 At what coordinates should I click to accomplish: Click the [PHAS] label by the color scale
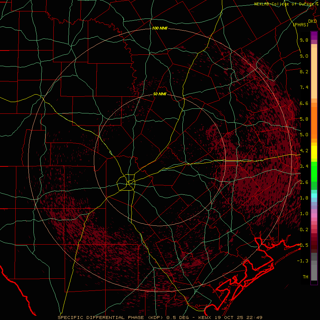(300, 25)
